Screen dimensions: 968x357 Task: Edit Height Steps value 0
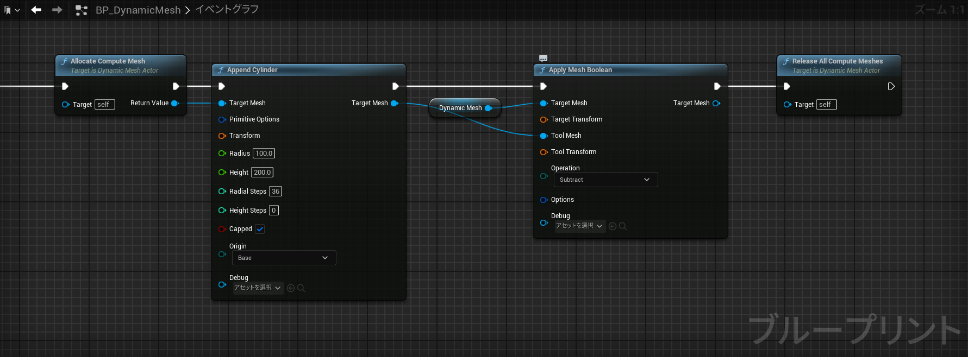point(274,211)
